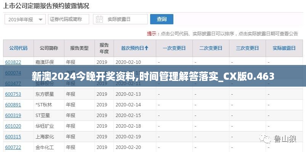Click the calendar icon in date field
The width and height of the screenshot is (306, 152).
tap(99, 19)
